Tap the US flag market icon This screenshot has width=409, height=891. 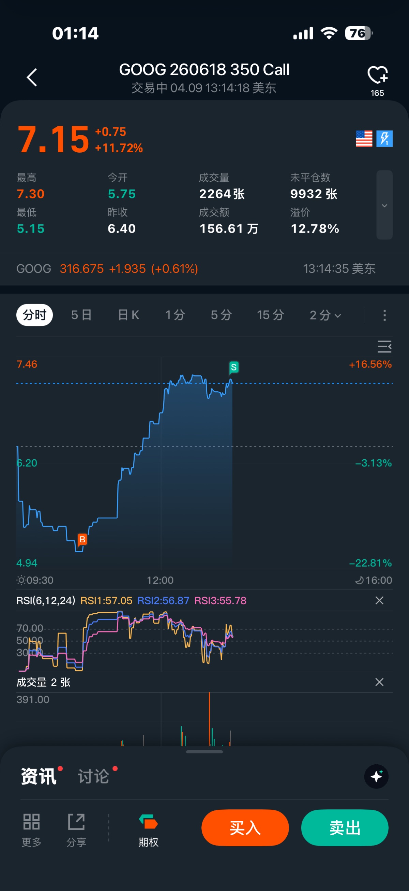tap(364, 139)
